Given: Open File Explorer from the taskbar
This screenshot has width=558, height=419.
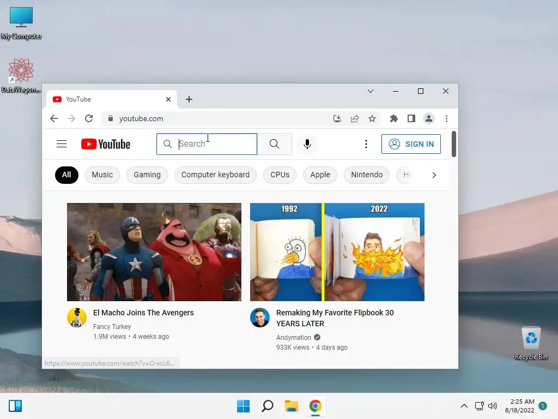Looking at the screenshot, I should (x=292, y=406).
